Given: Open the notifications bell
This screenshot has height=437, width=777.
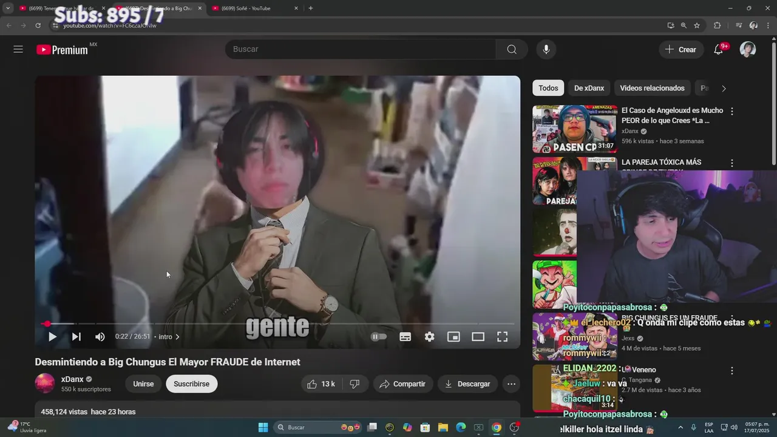Looking at the screenshot, I should 719,50.
